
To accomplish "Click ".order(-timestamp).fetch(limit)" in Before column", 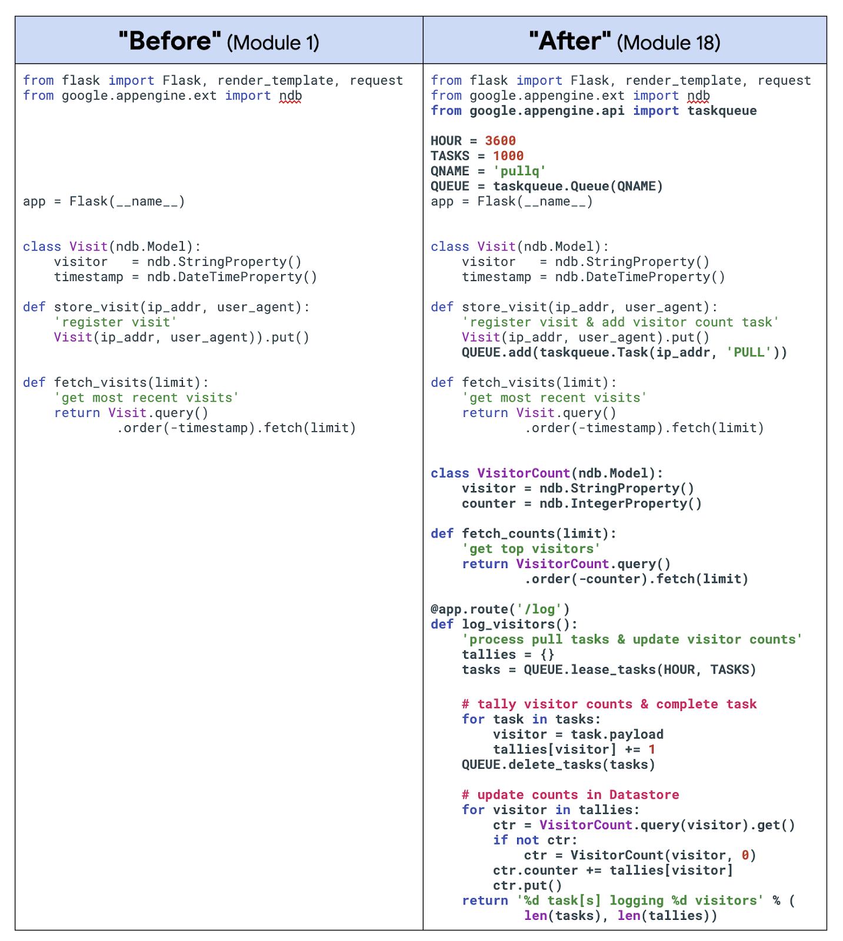I will 236,428.
